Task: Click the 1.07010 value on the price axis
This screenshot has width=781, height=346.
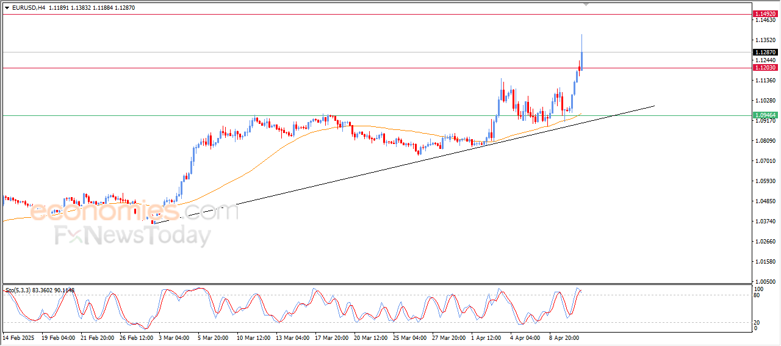Action: pos(765,161)
